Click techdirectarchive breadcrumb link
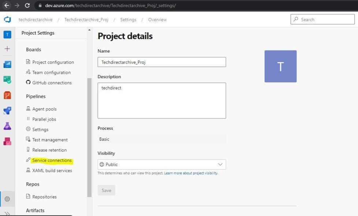This screenshot has width=358, height=216. [x=36, y=20]
